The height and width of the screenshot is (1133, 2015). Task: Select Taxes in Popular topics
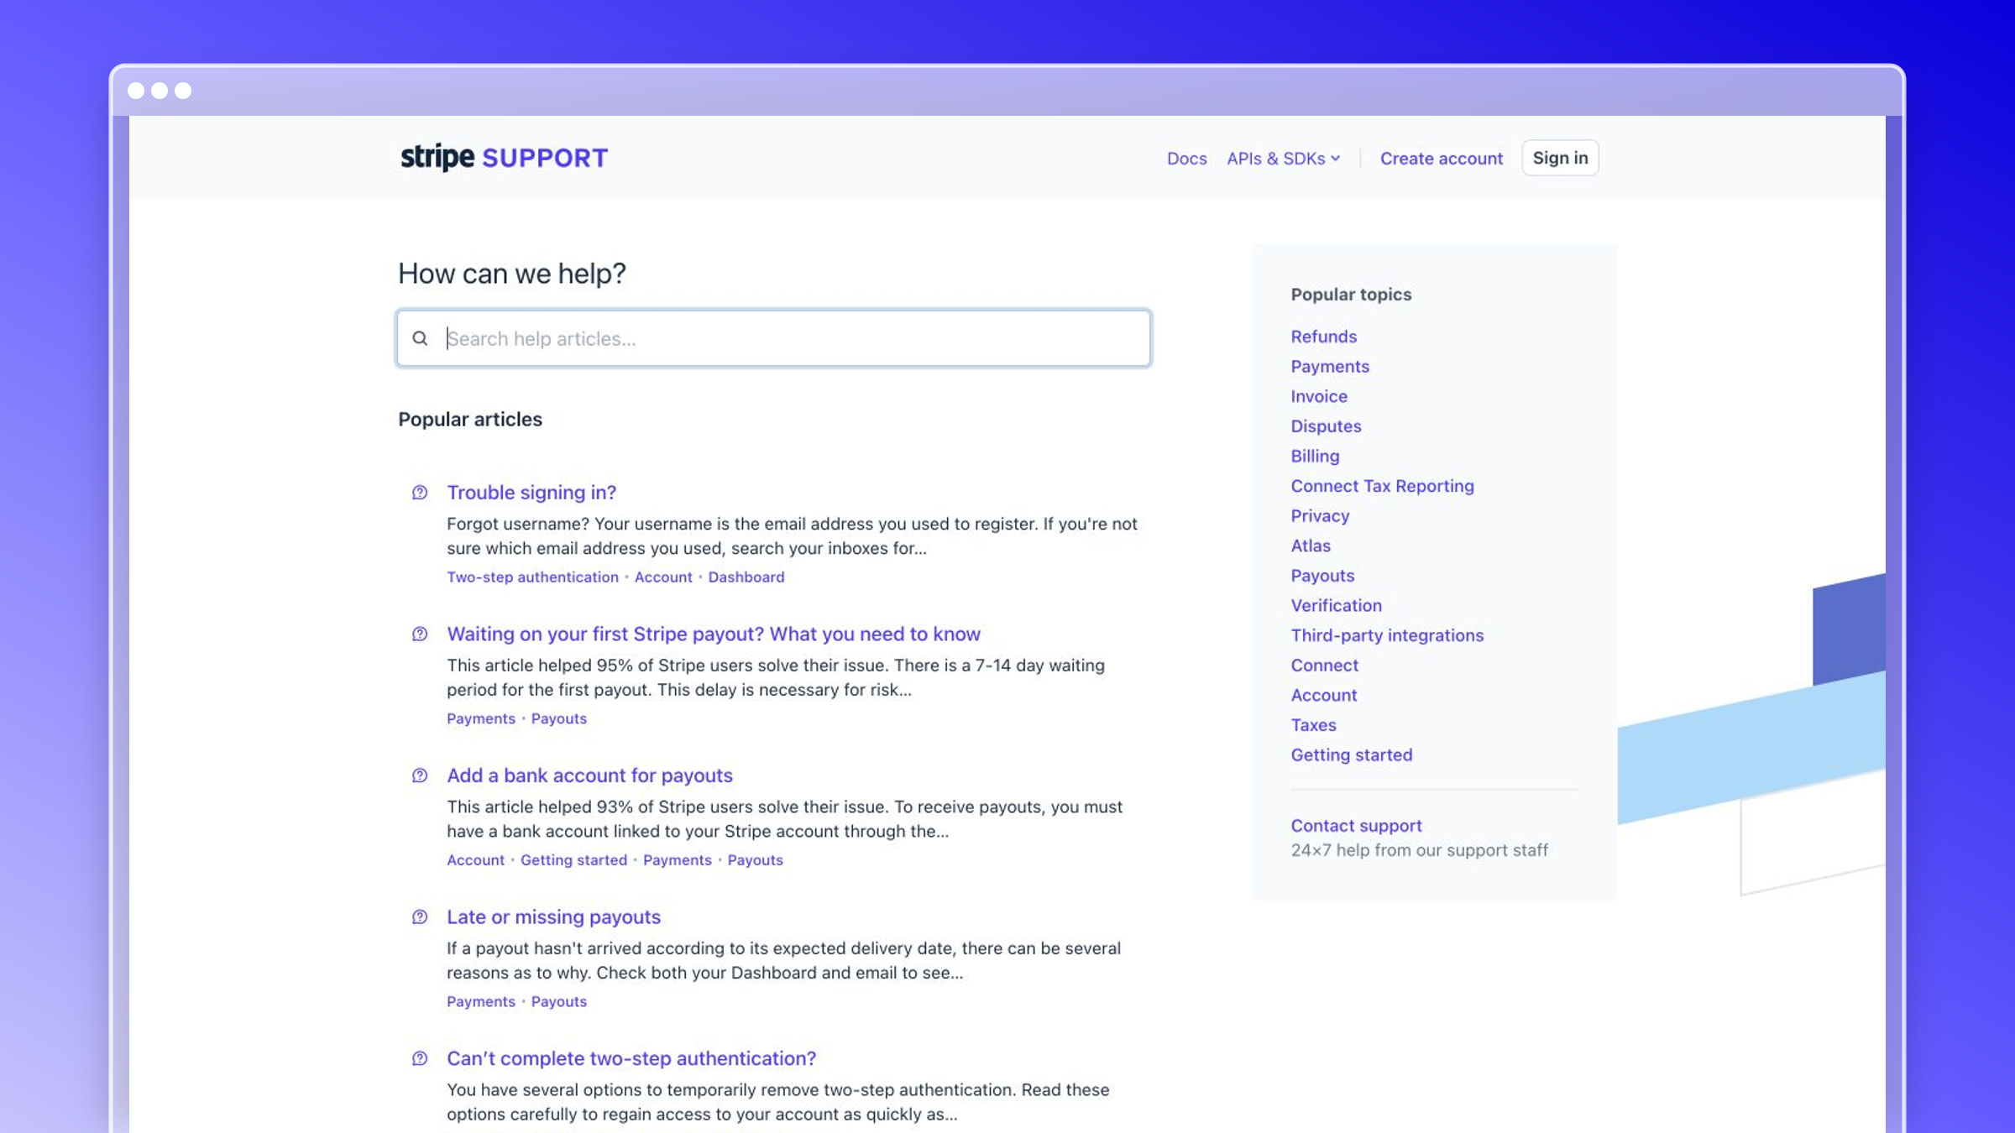(1314, 725)
